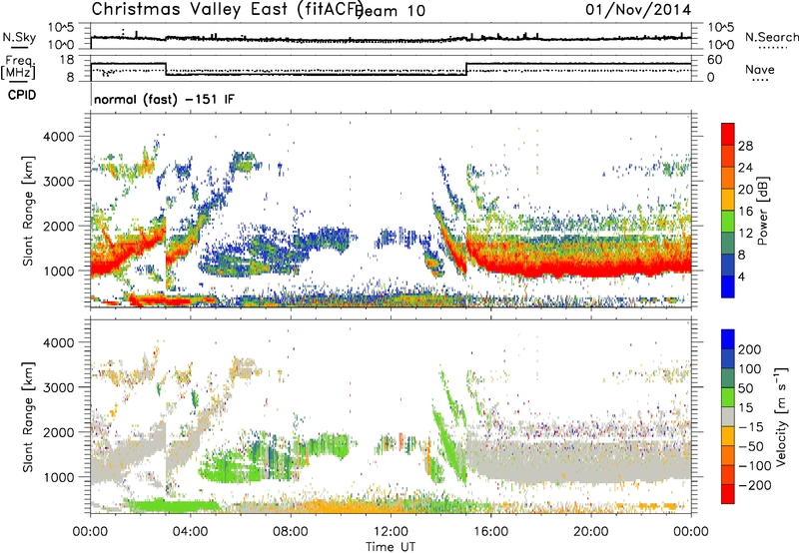Select the '100' velocity colorbar tick
The image size is (799, 553).
[750, 368]
